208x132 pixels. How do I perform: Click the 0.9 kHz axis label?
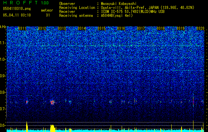pos(3,76)
